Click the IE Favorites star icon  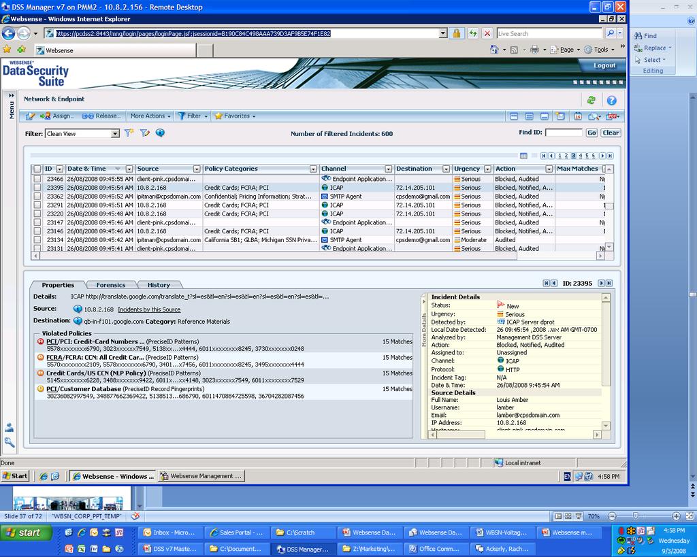click(x=7, y=49)
